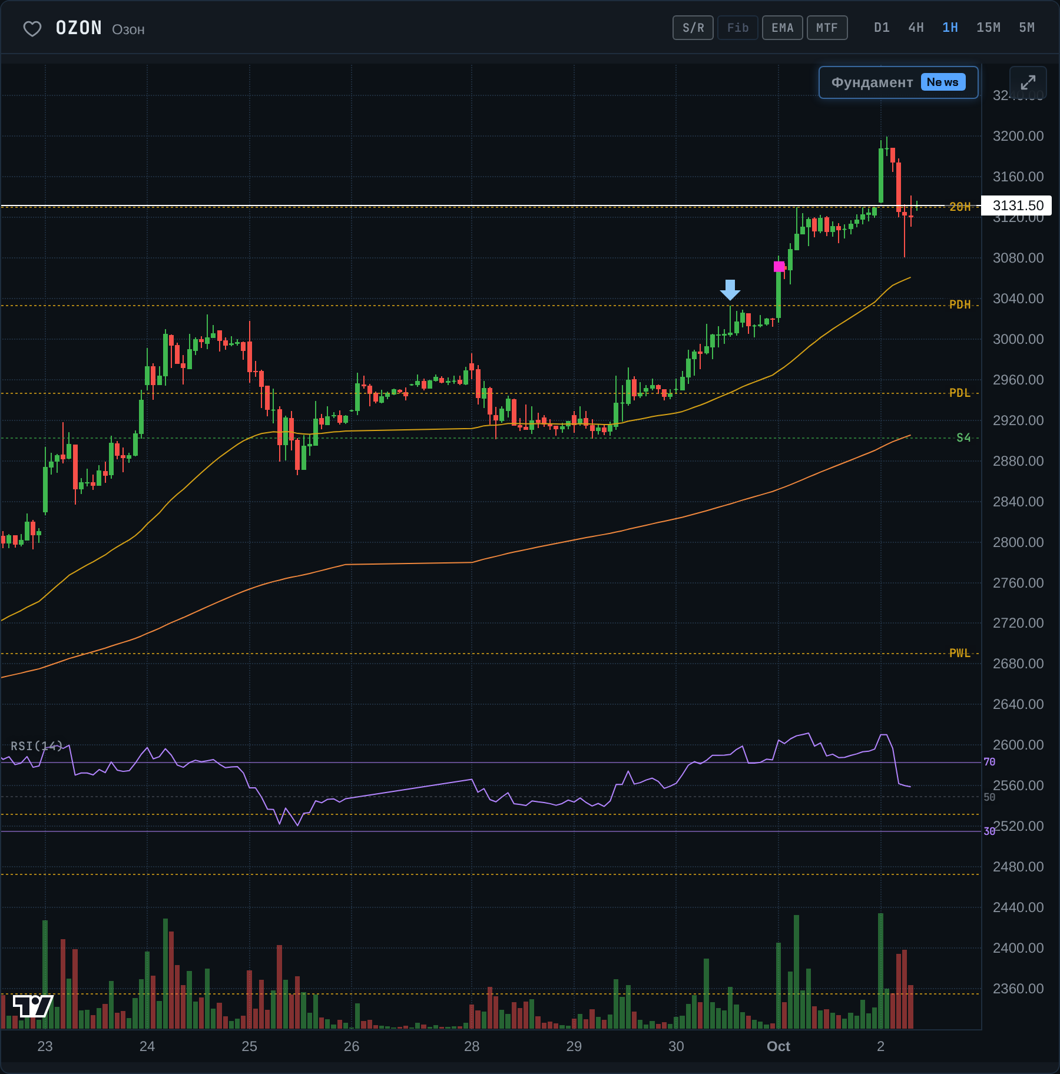Click the PDH level label
Viewport: 1060px width, 1074px height.
960,304
